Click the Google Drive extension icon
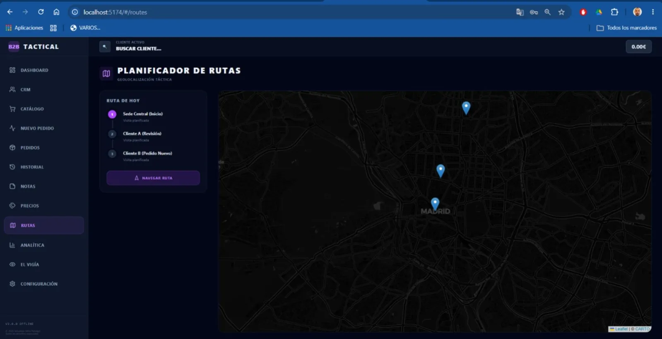This screenshot has height=339, width=662. click(599, 12)
